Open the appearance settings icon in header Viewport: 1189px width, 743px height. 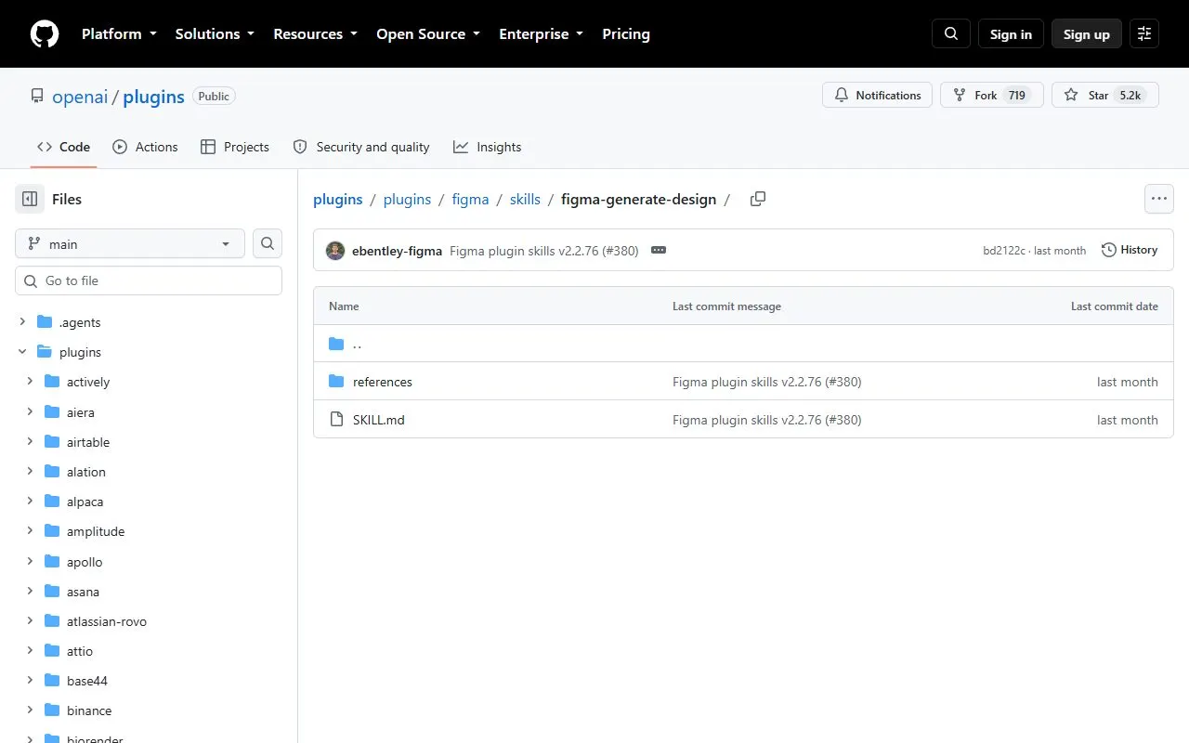1144,33
